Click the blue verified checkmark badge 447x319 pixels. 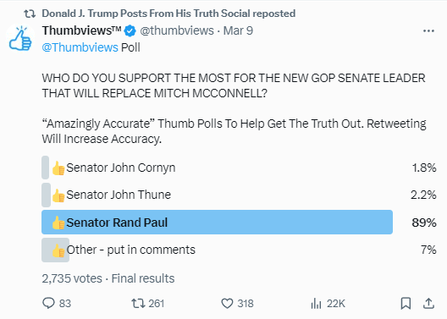click(x=130, y=30)
